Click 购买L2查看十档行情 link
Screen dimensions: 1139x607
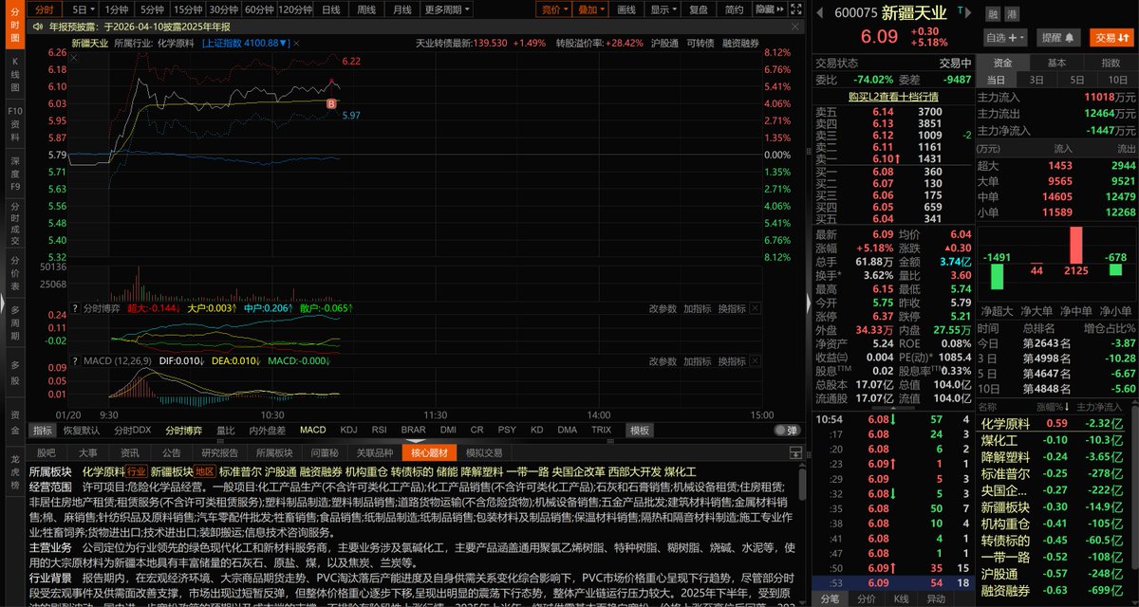click(893, 96)
